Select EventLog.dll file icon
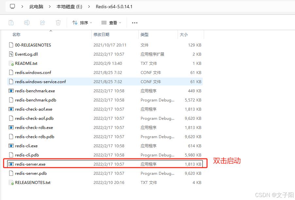 11,54
